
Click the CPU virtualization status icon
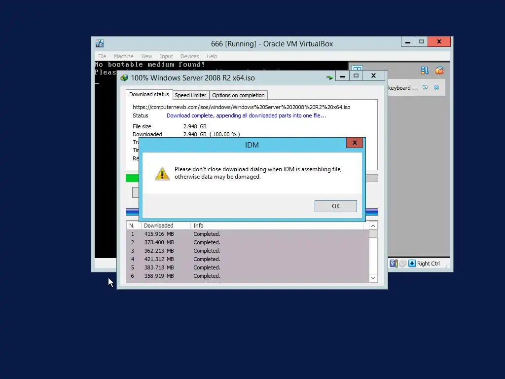point(393,264)
